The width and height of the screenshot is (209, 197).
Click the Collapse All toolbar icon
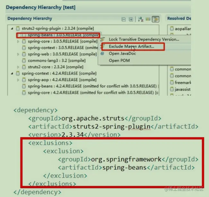[124, 20]
